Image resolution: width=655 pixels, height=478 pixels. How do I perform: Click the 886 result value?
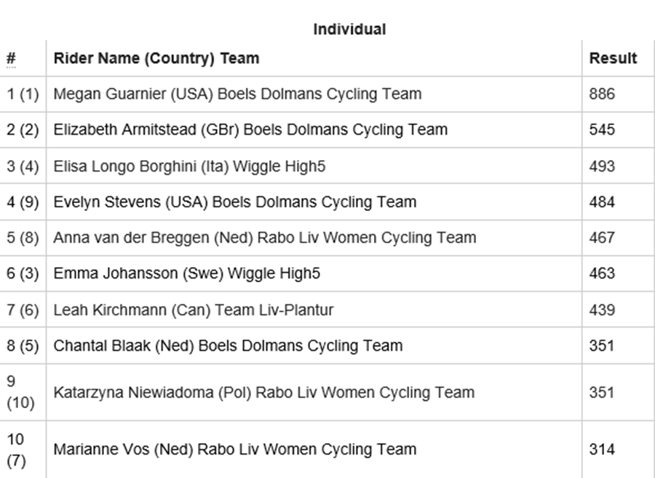(x=602, y=94)
